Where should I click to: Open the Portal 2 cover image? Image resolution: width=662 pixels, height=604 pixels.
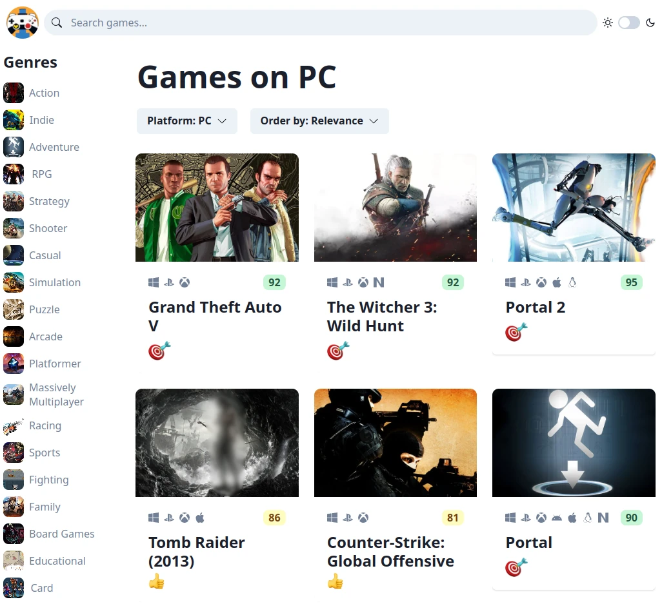coord(574,208)
